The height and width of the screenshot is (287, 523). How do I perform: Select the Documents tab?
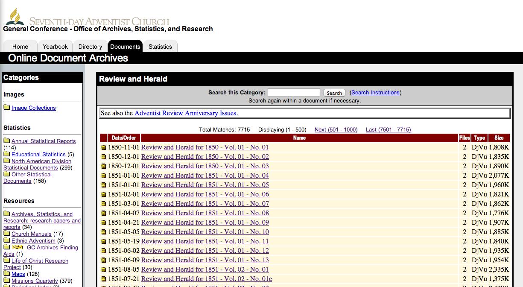tap(125, 47)
